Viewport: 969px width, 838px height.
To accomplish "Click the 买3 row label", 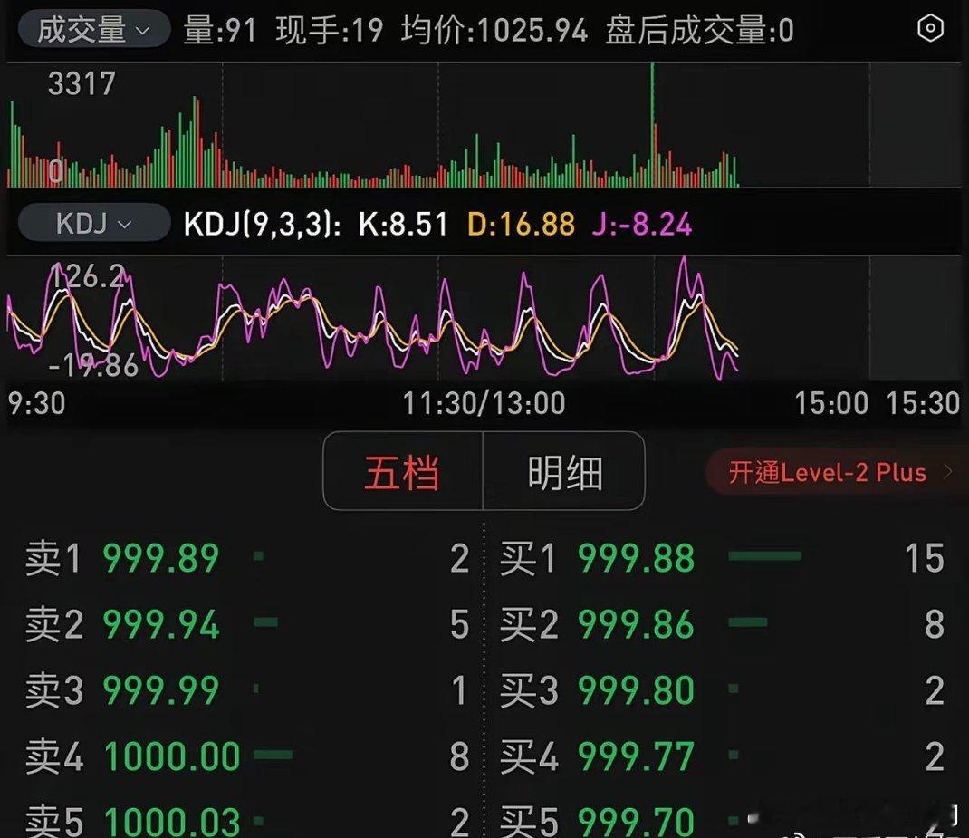I will coord(529,689).
